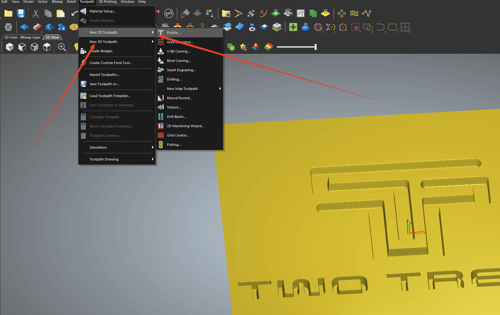Image resolution: width=500 pixels, height=315 pixels.
Task: Click the Paste clipboard icon
Action: coord(60,13)
